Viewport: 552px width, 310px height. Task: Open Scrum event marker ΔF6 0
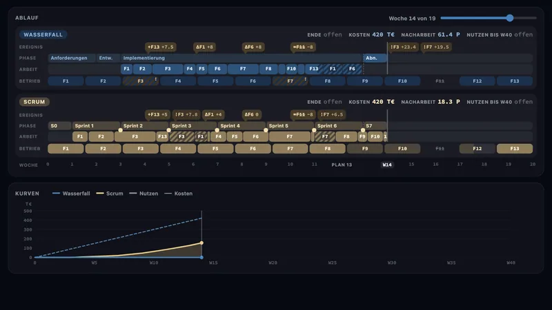[252, 114]
